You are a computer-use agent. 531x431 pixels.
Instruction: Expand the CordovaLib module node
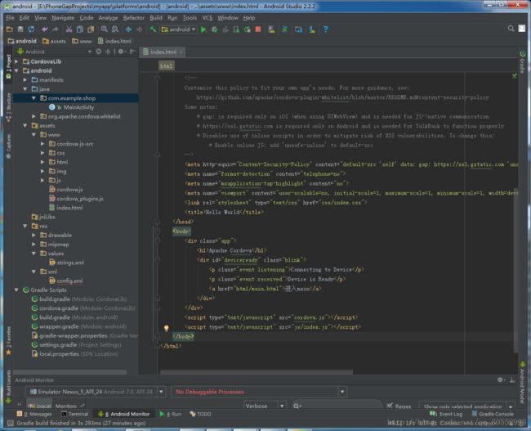click(16, 61)
